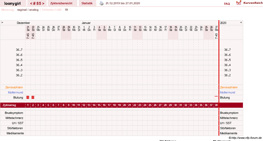Viewport: 263px width, 141px height.
Task: Click the Dezember month label
Action: 24,23
